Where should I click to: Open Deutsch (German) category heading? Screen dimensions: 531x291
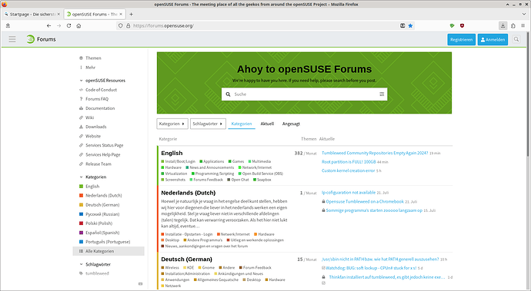pyautogui.click(x=186, y=260)
